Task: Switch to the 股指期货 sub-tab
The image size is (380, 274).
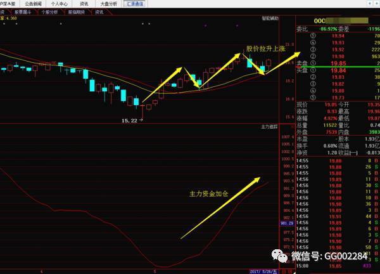Action: coord(77,12)
